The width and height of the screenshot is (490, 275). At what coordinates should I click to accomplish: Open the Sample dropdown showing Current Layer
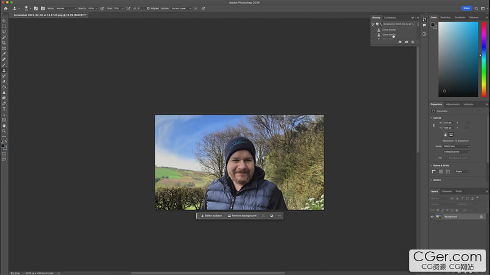(x=182, y=8)
